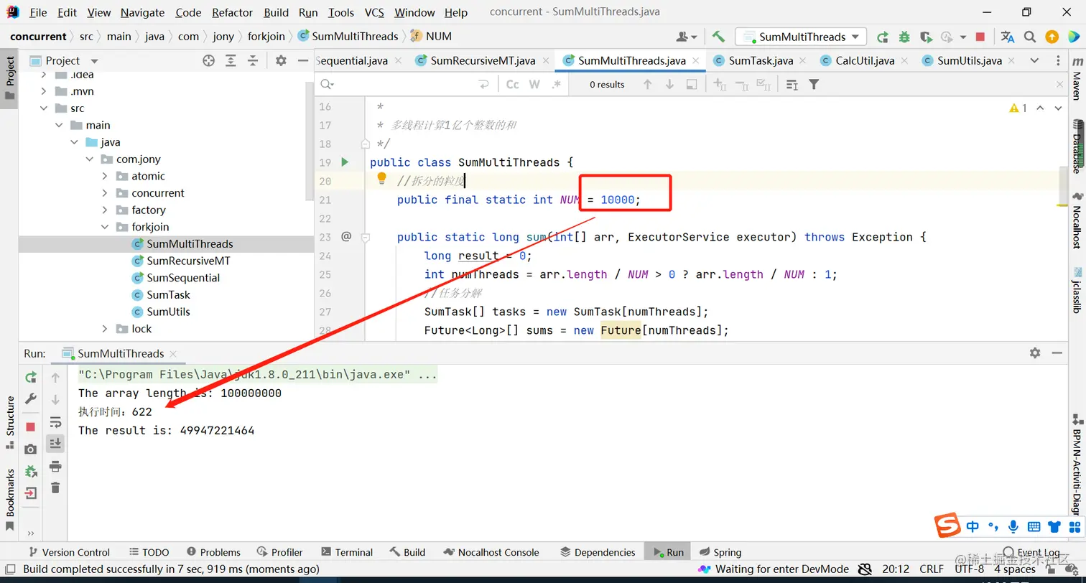Screen dimensions: 1086x583
Task: Click the yellow light bulb intention icon
Action: click(382, 178)
